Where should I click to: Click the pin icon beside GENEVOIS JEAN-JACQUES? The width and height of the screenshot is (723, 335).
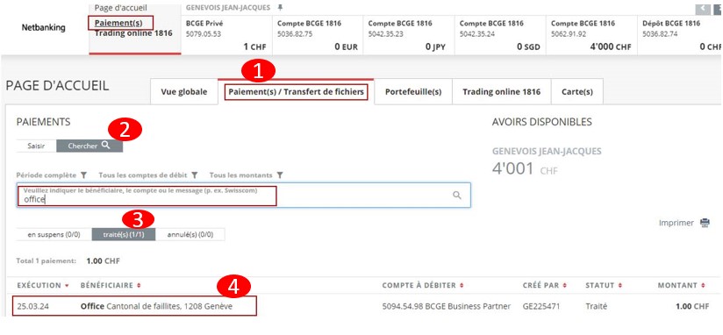coord(280,7)
